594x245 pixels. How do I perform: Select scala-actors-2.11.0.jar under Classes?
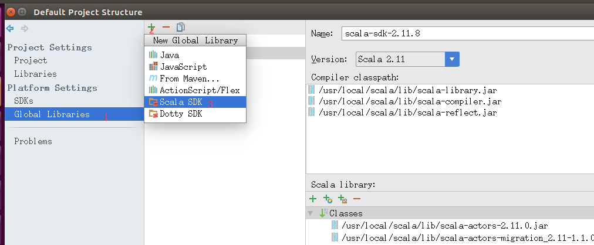pyautogui.click(x=445, y=226)
